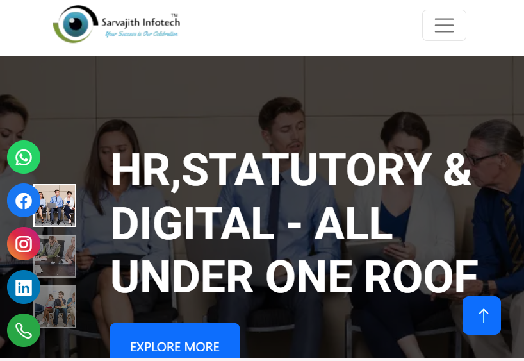524x361 pixels.
Task: Click the eye logo graphic
Action: pyautogui.click(x=76, y=24)
